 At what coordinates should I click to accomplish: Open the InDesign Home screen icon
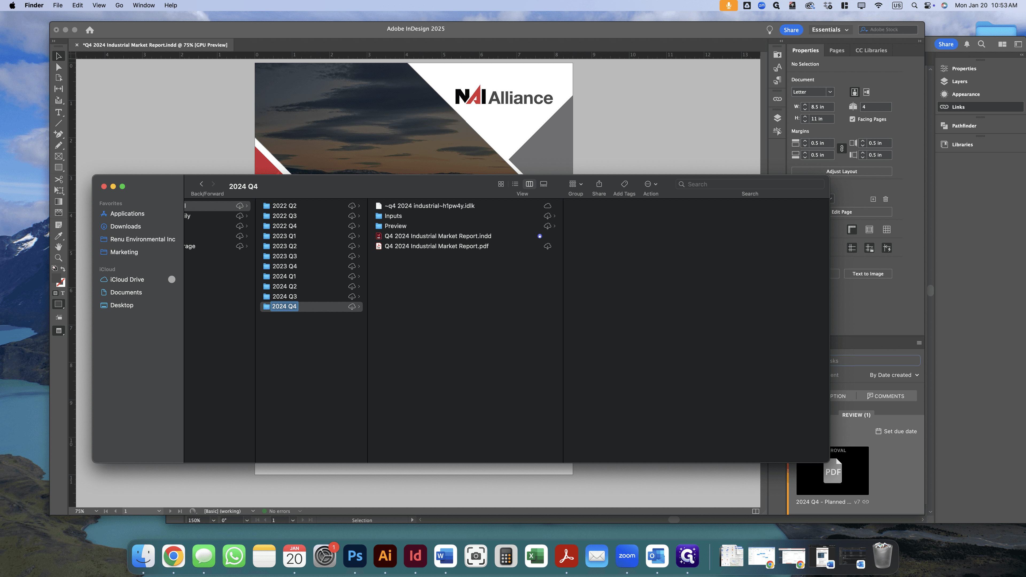90,30
